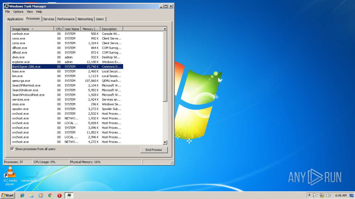Show hidden system tray icons
Viewport: 355px width, 199px height.
click(309, 195)
